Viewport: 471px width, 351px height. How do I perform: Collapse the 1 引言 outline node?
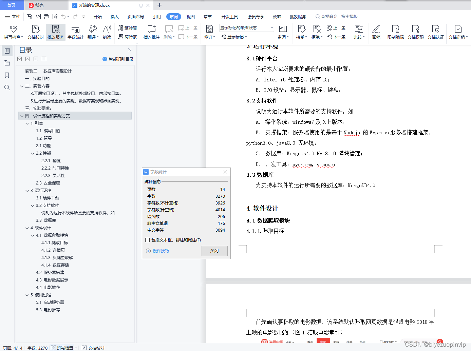point(27,123)
